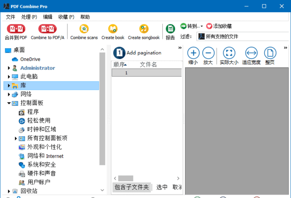Open the 报告 report icon
Screen dimensions: 291x198
click(171, 29)
